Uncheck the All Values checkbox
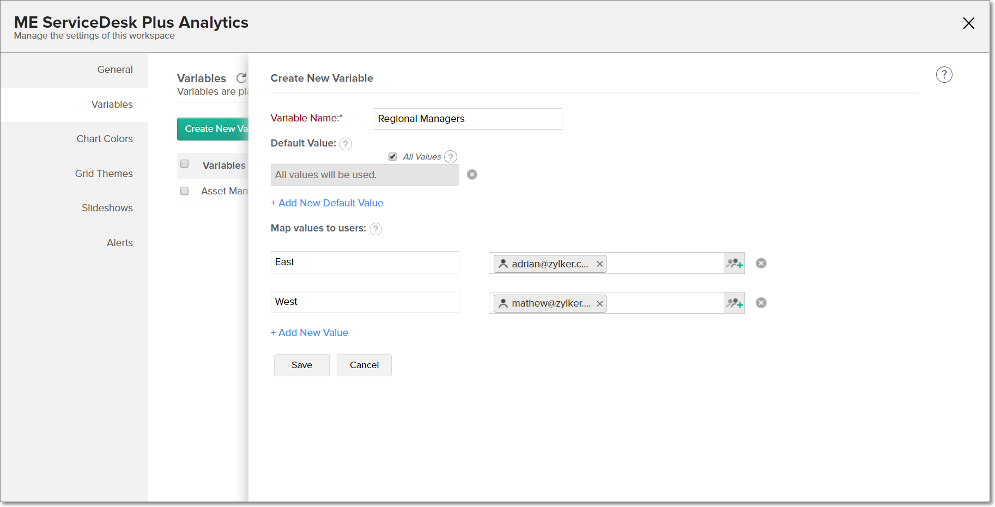The width and height of the screenshot is (995, 507). [x=392, y=157]
